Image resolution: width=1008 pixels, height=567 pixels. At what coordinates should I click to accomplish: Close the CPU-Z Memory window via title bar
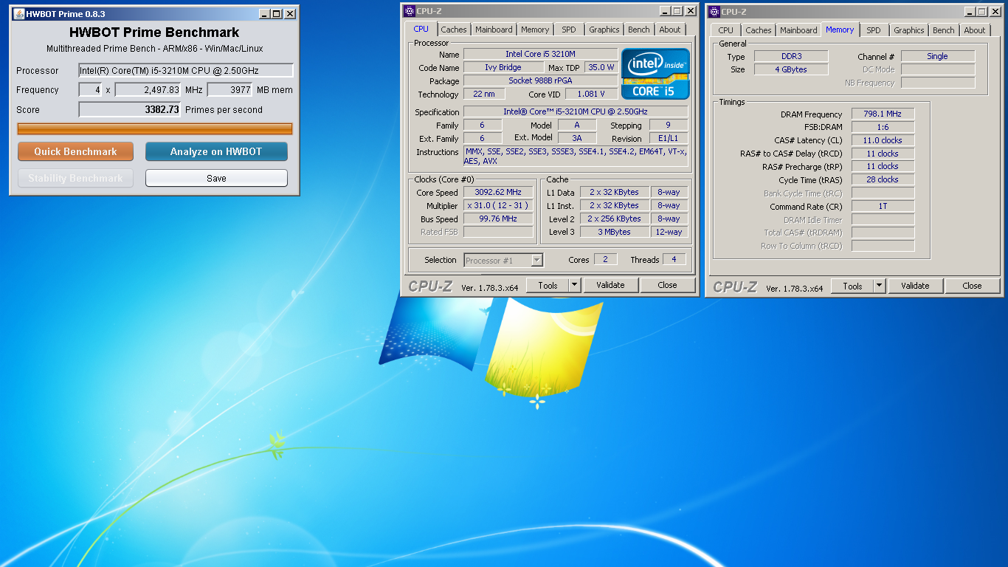[995, 12]
